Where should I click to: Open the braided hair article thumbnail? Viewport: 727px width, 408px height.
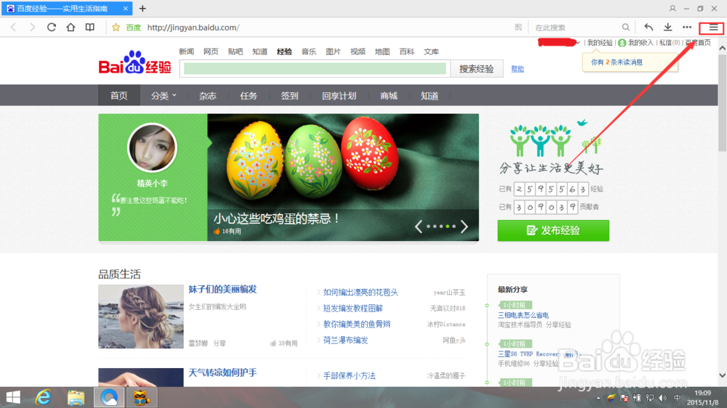(141, 317)
